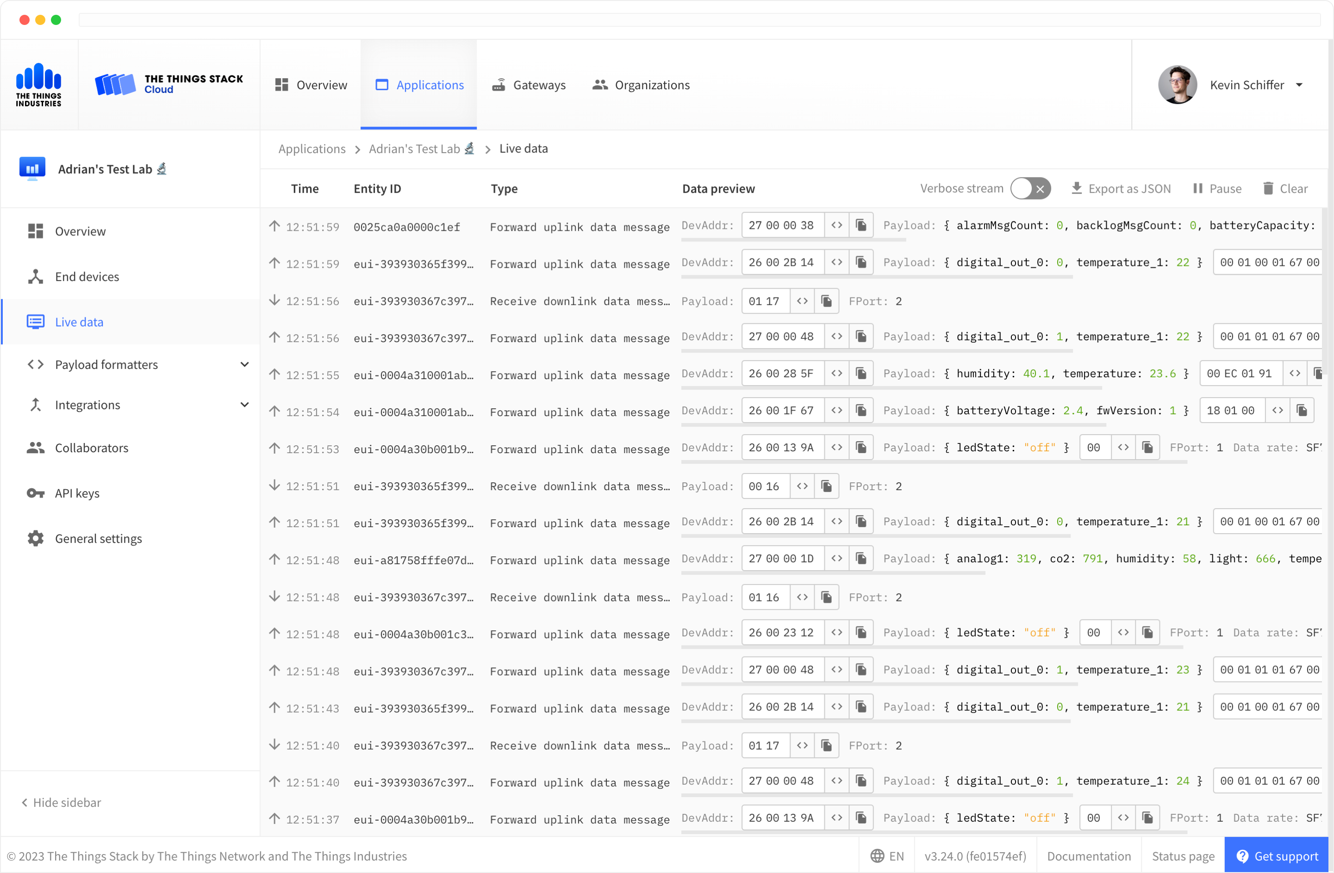
Task: Click the Export as JSON download icon
Action: (1076, 189)
